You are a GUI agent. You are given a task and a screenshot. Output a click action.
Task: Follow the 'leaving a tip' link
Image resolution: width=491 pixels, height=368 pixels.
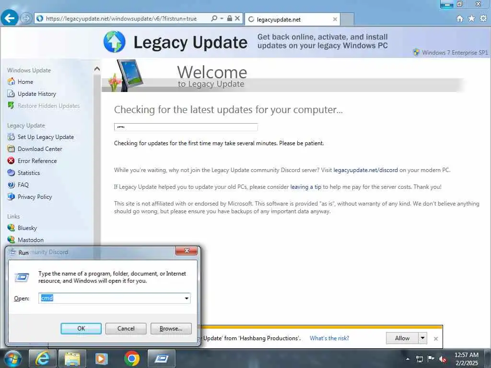pos(305,187)
